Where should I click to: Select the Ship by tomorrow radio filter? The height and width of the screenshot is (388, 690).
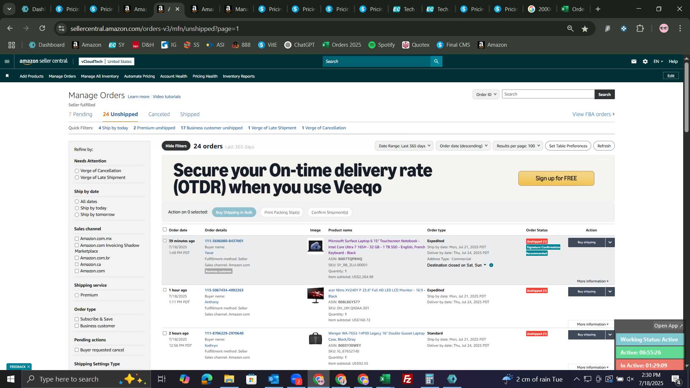(77, 215)
